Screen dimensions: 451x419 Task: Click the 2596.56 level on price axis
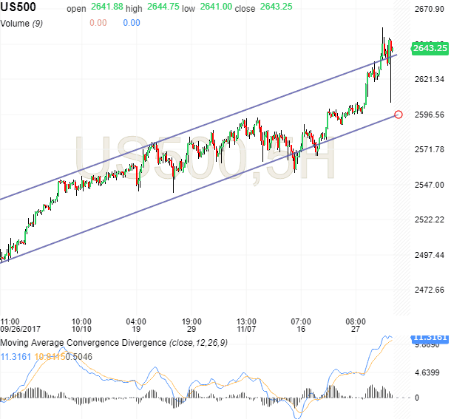coord(429,115)
